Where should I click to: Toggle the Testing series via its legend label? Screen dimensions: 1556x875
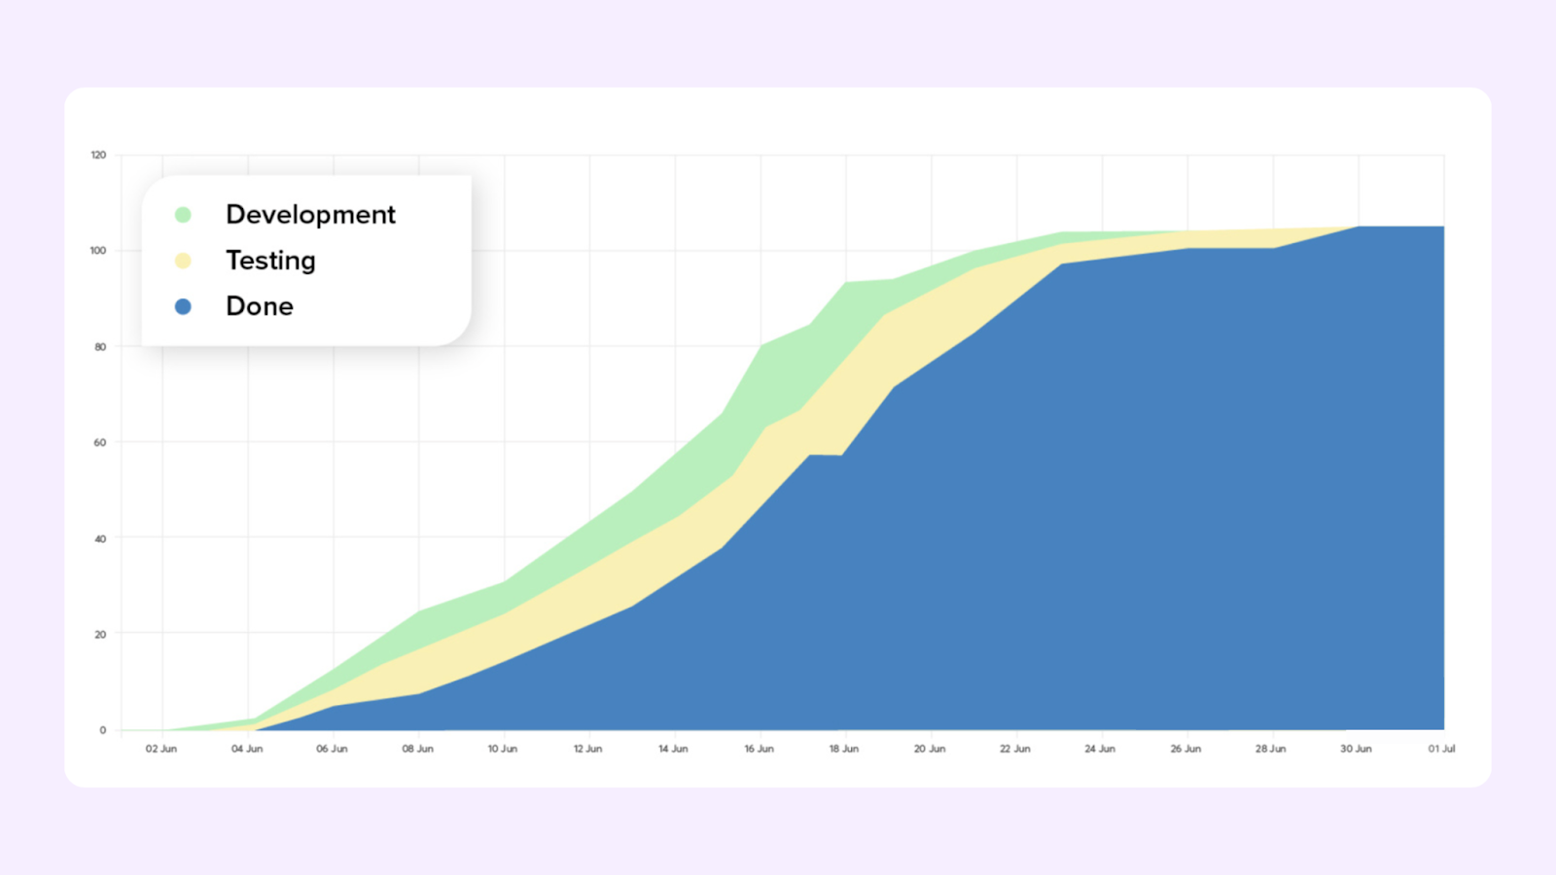pyautogui.click(x=270, y=261)
